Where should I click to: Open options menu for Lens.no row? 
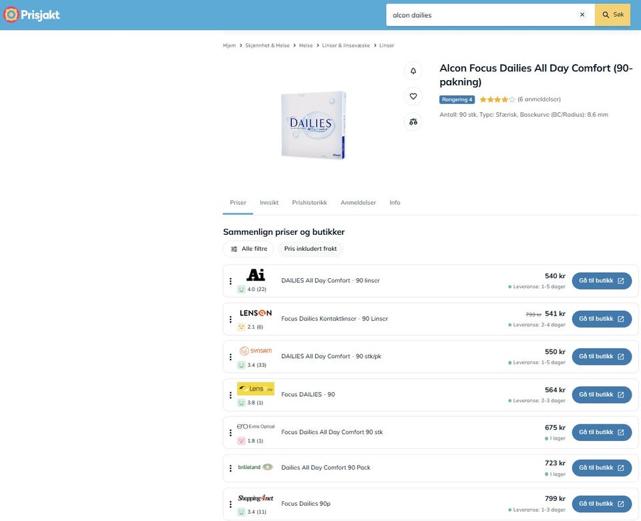(x=230, y=395)
